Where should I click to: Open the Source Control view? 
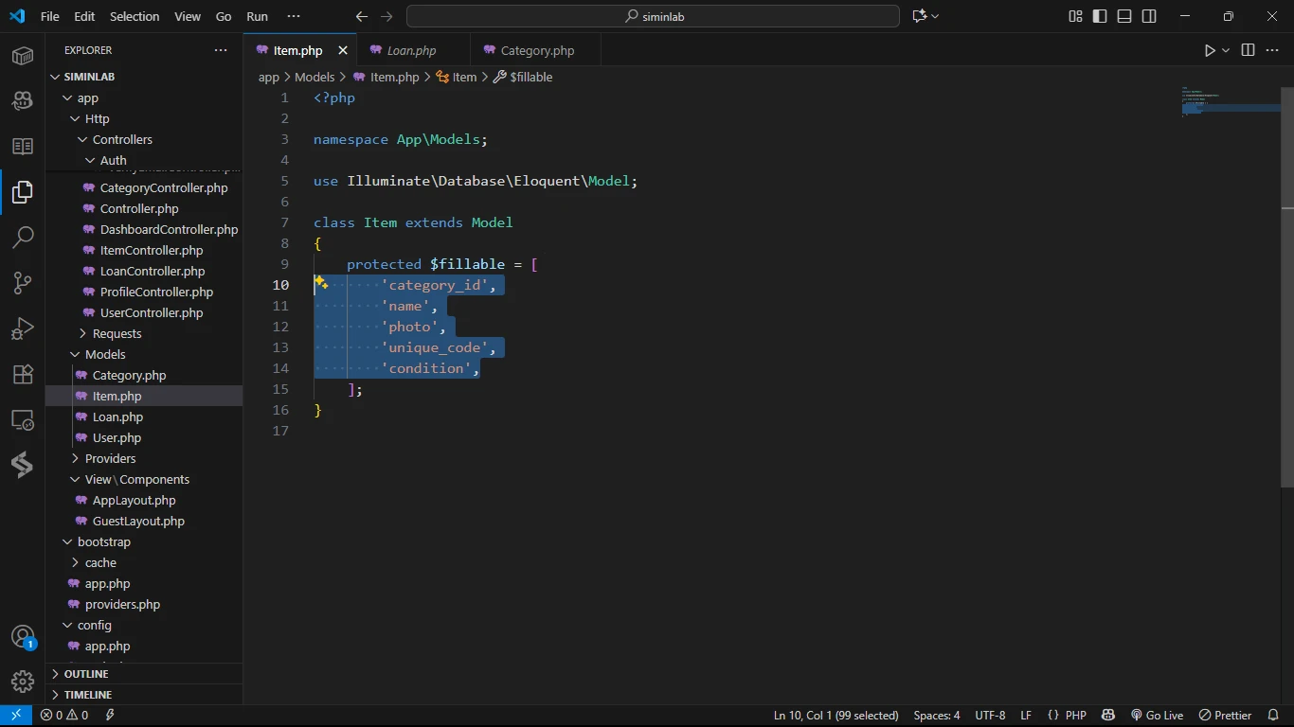point(23,283)
